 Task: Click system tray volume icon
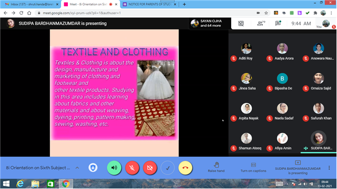click(x=305, y=184)
